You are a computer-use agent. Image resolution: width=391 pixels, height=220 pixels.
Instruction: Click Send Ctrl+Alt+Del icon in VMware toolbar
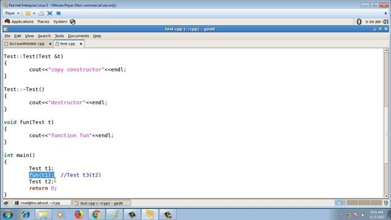coord(42,13)
